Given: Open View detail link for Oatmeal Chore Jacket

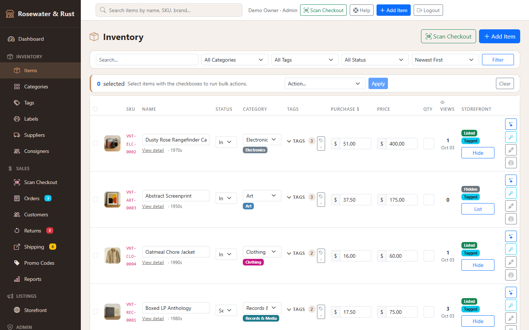Looking at the screenshot, I should (153, 263).
